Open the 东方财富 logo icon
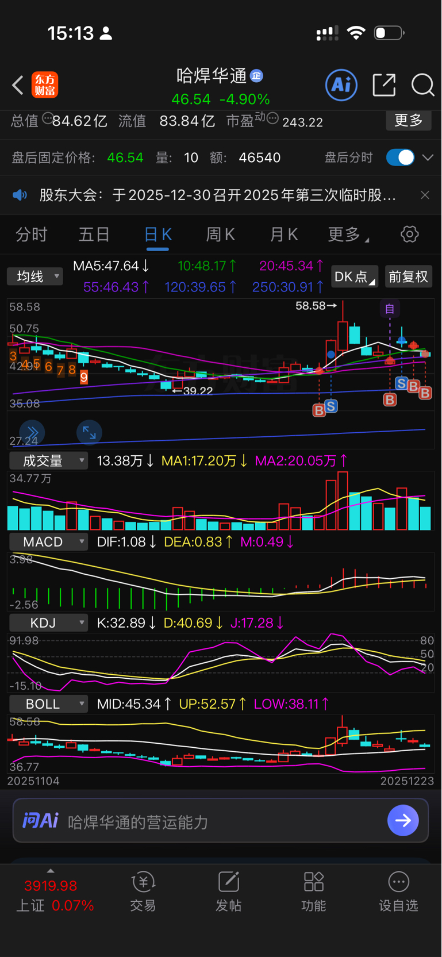442x957 pixels. [x=45, y=86]
